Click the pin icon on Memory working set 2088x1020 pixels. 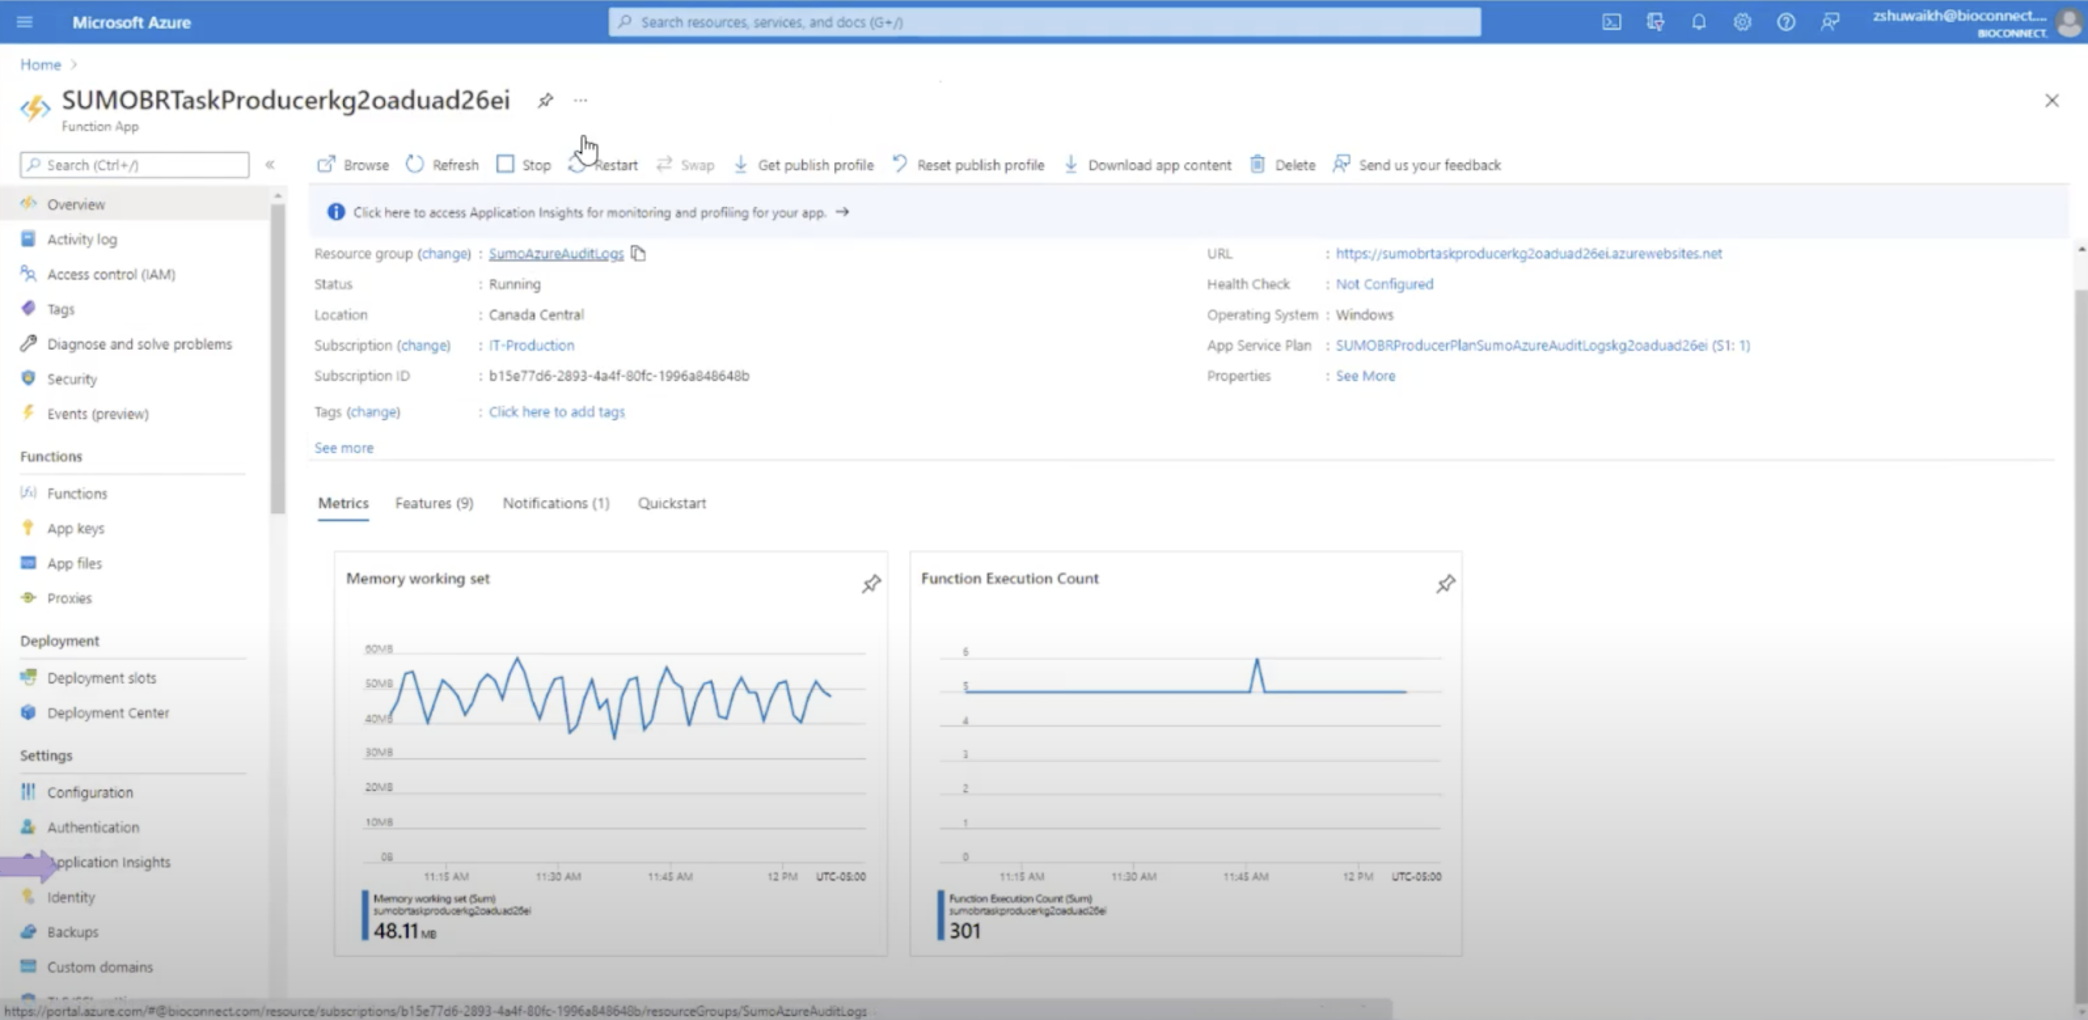871,582
